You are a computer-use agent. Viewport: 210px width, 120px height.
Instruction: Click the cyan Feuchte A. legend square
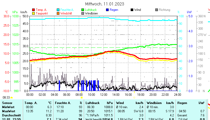(58, 10)
